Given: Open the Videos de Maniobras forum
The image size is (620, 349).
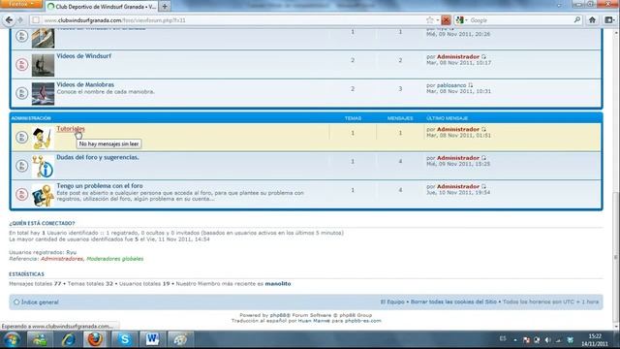Looking at the screenshot, I should click(85, 84).
